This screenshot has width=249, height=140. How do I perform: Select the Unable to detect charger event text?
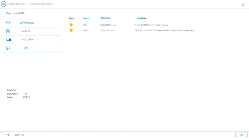[165, 30]
